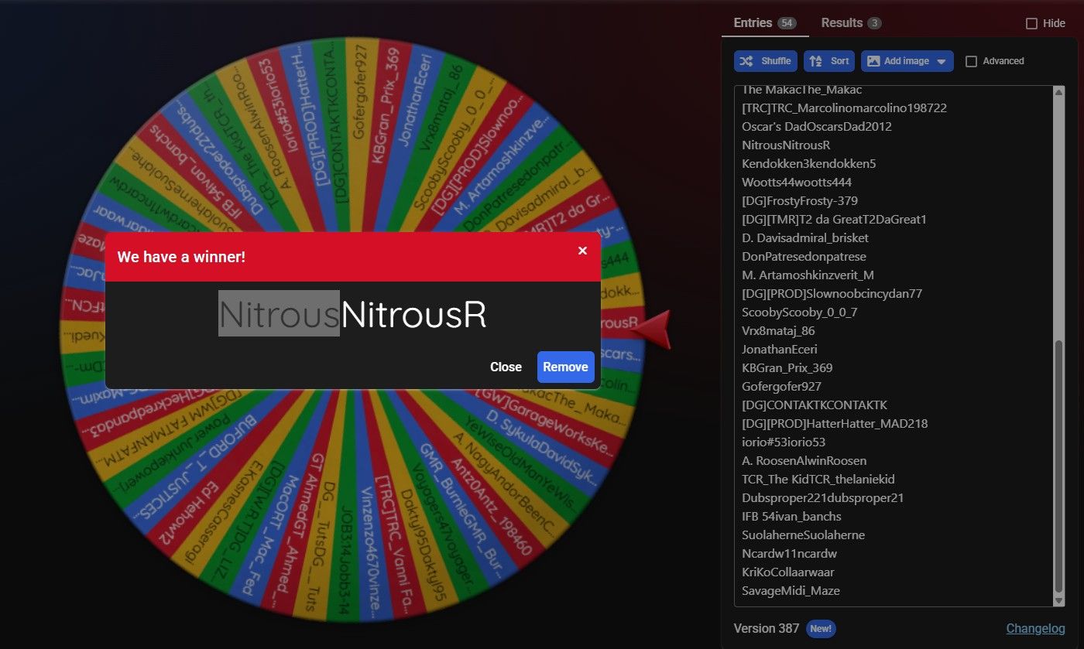The width and height of the screenshot is (1084, 649).
Task: Click the scrollbar up arrow in entries
Action: tap(1058, 92)
